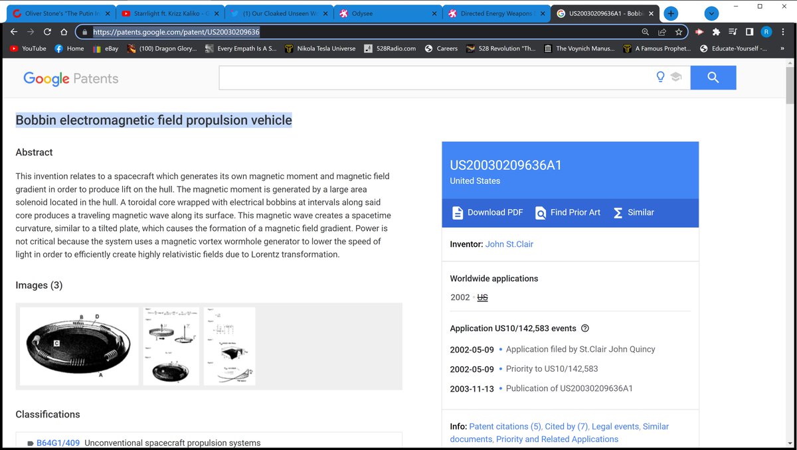Viewport: 797px width, 450px height.
Task: Open the B64G1/409 classification link
Action: 58,443
